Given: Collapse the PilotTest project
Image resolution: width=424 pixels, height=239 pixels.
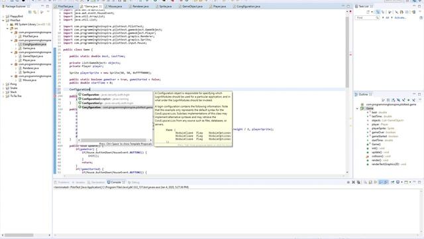Looking at the screenshot, I should tap(3, 21).
